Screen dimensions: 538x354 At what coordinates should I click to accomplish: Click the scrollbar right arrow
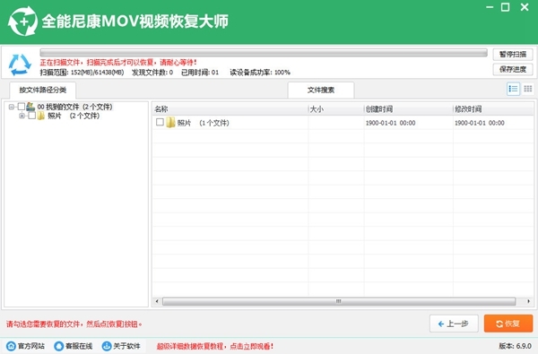[x=528, y=301]
